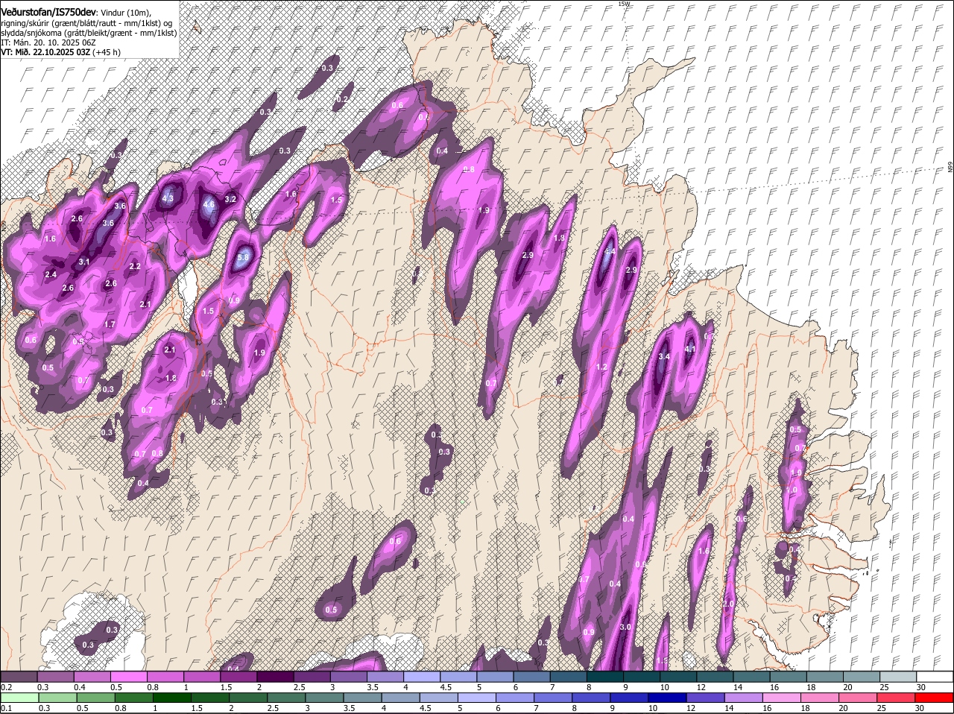
Task: Click the bright pink top swatch between 0.5 and 0.8
Action: click(x=129, y=677)
